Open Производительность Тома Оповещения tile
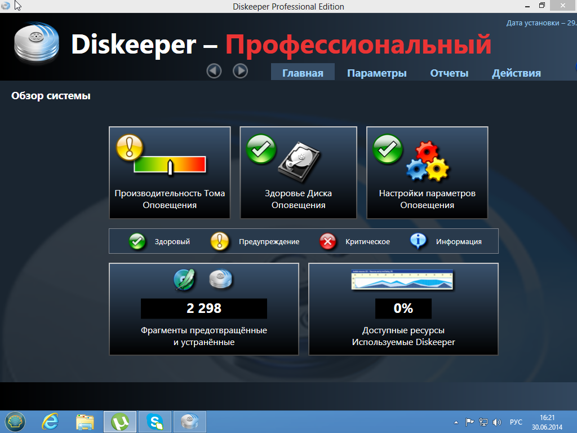This screenshot has width=577, height=433. pyautogui.click(x=170, y=173)
